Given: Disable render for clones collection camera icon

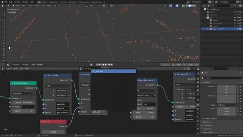Looking at the screenshot, I should (240, 21).
